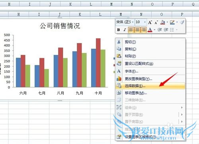Click the bottom edge resize handle dots of chart
This screenshot has width=199, height=144.
tap(60, 100)
